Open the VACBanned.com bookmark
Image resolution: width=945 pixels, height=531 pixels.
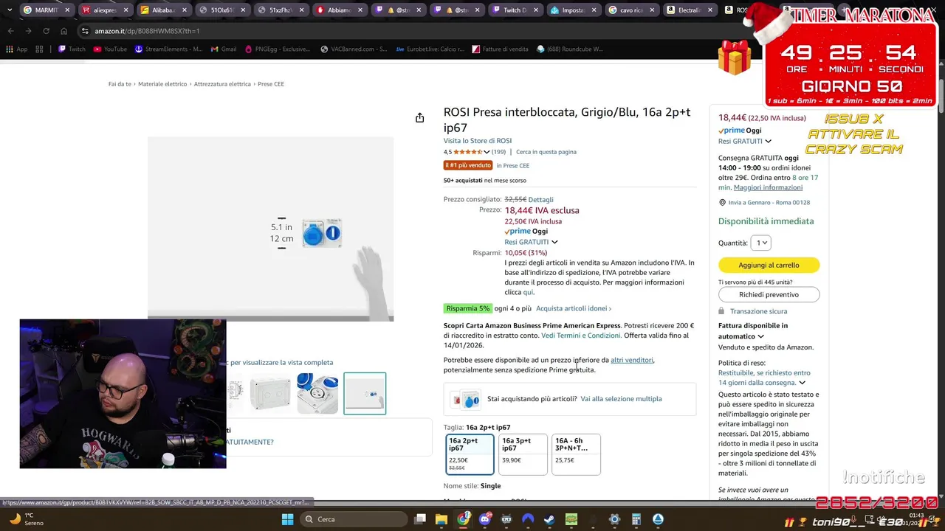pyautogui.click(x=354, y=49)
